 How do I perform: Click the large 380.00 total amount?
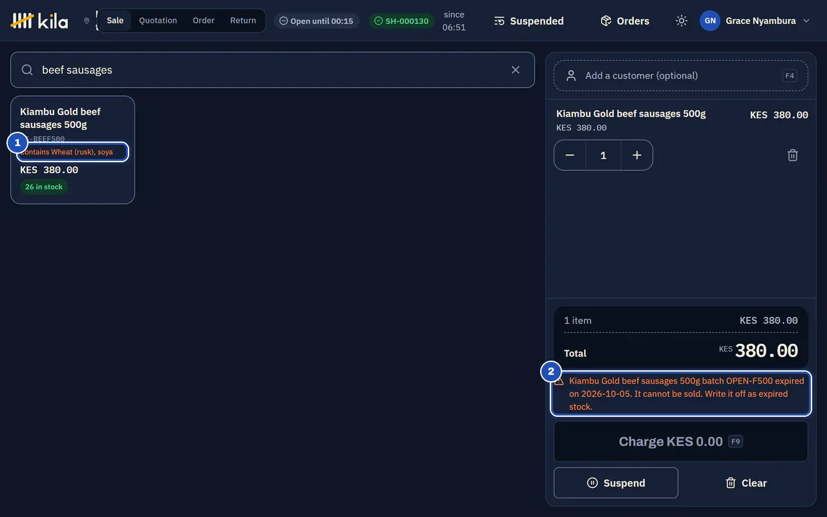(x=766, y=351)
